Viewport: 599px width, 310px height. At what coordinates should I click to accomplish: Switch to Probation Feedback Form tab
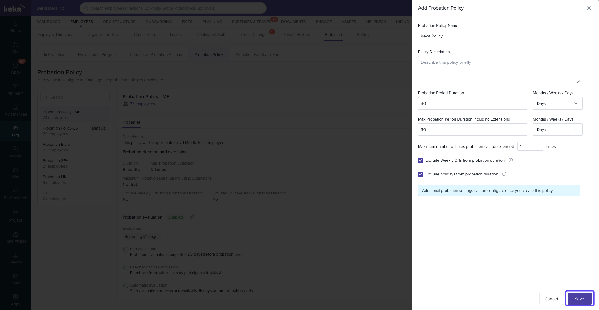point(258,55)
